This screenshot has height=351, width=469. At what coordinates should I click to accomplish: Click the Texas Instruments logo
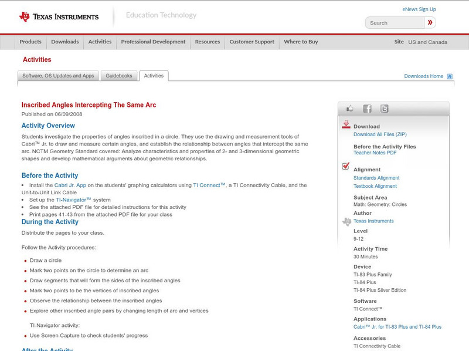(59, 16)
